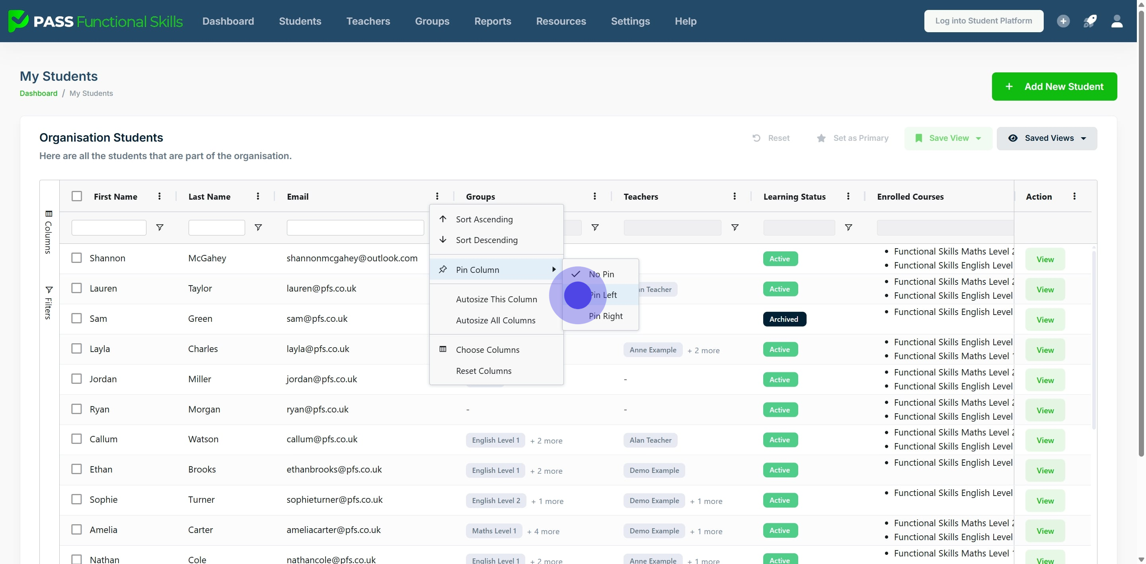Click Groups filter funnel icon
This screenshot has width=1146, height=564.
(x=595, y=227)
